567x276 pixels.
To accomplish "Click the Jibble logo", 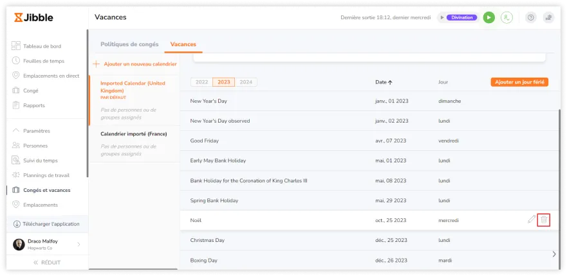I will point(35,17).
